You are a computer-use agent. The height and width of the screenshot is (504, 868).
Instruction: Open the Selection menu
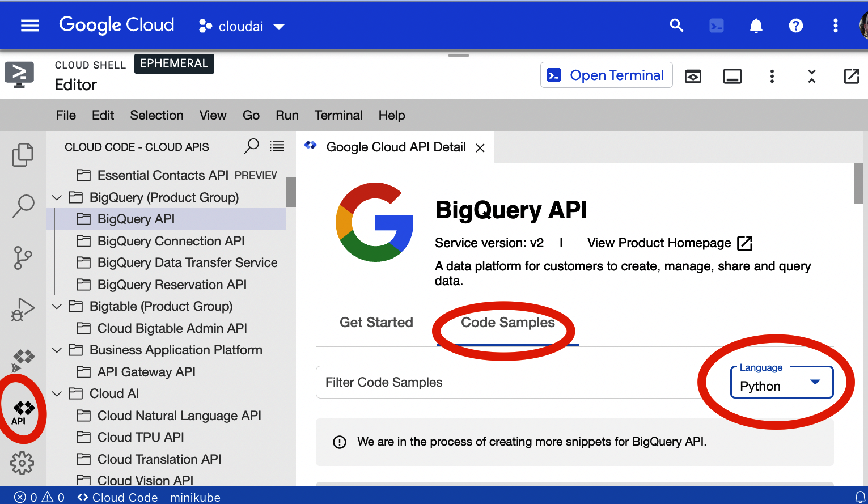coord(156,115)
